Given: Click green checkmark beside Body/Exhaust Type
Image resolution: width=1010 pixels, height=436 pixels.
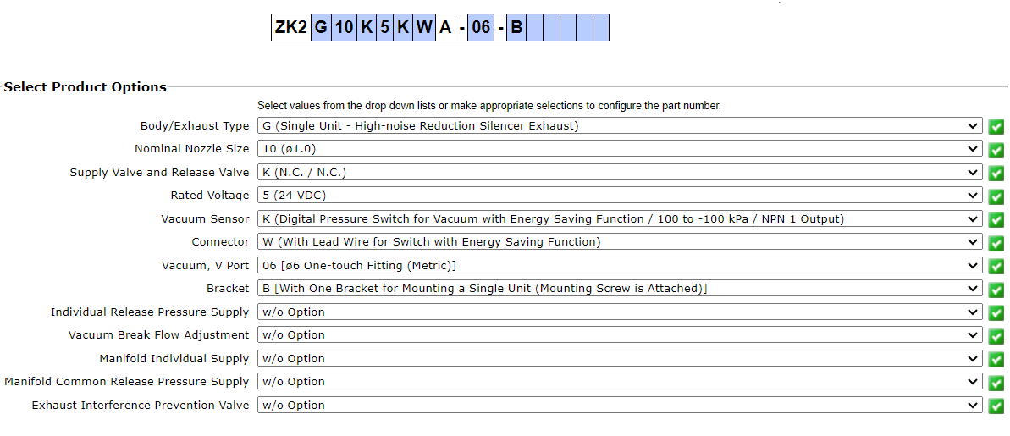Looking at the screenshot, I should coord(996,126).
